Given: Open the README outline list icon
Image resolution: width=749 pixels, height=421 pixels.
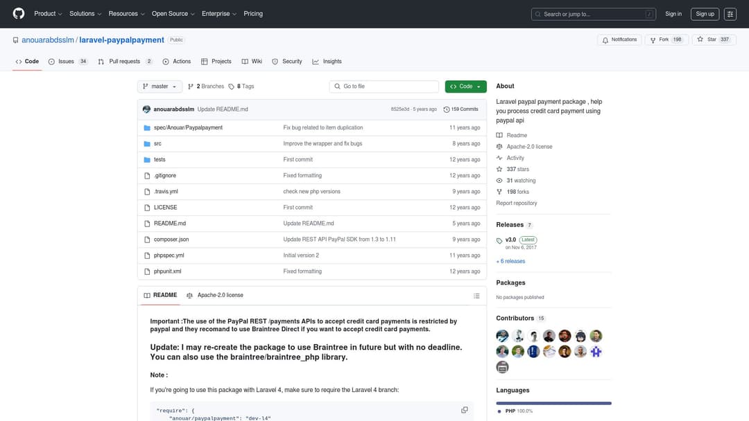Looking at the screenshot, I should tap(476, 296).
